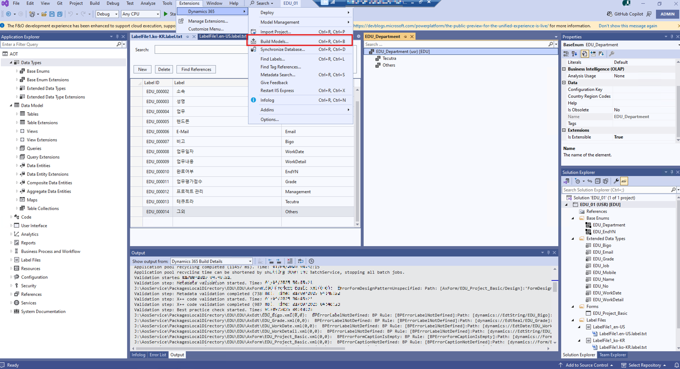Go to previous message in Output

(271, 261)
